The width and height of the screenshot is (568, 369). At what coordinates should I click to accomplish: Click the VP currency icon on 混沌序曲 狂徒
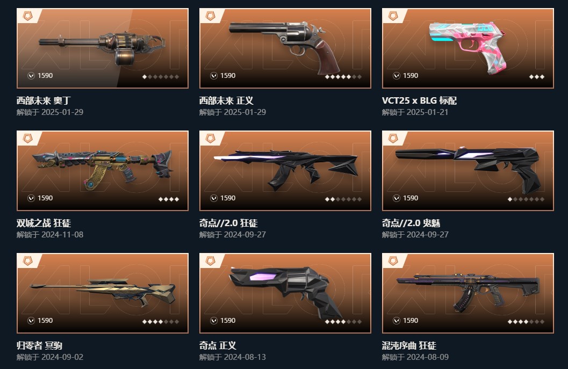396,321
